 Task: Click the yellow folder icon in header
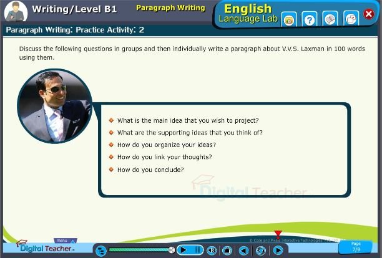[x=288, y=20]
